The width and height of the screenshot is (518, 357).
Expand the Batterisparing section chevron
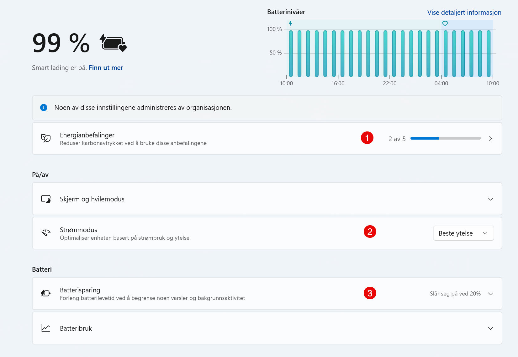point(491,294)
